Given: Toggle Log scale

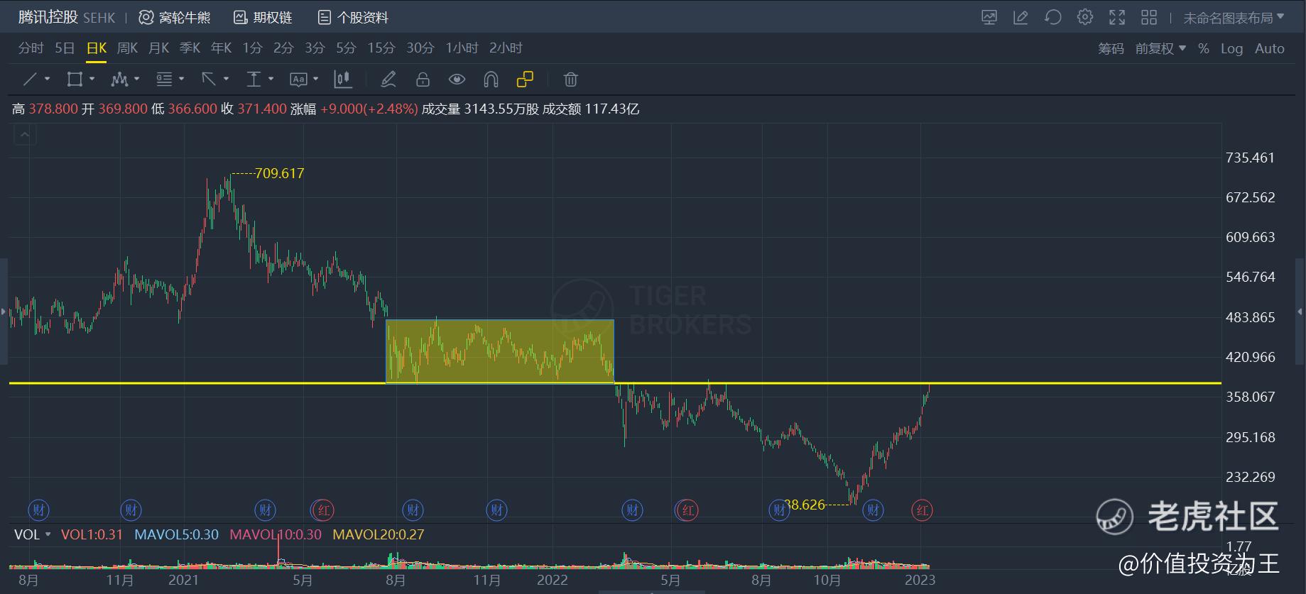Looking at the screenshot, I should [x=1232, y=48].
